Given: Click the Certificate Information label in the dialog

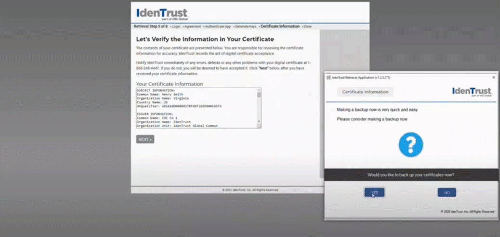Looking at the screenshot, I should click(x=365, y=92).
